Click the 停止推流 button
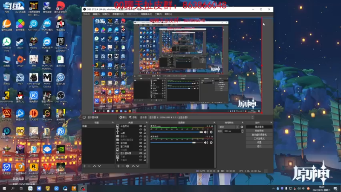The height and width of the screenshot is (192, 341). (259, 127)
